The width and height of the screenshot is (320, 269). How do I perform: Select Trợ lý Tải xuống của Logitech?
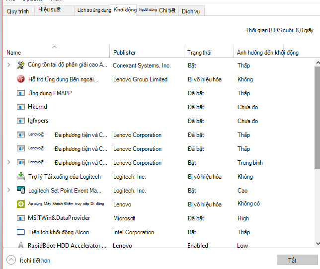click(65, 177)
